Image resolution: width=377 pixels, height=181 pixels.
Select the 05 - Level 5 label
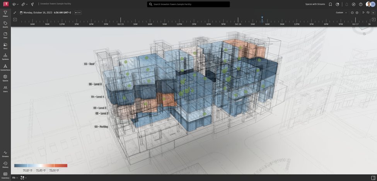coord(95,84)
